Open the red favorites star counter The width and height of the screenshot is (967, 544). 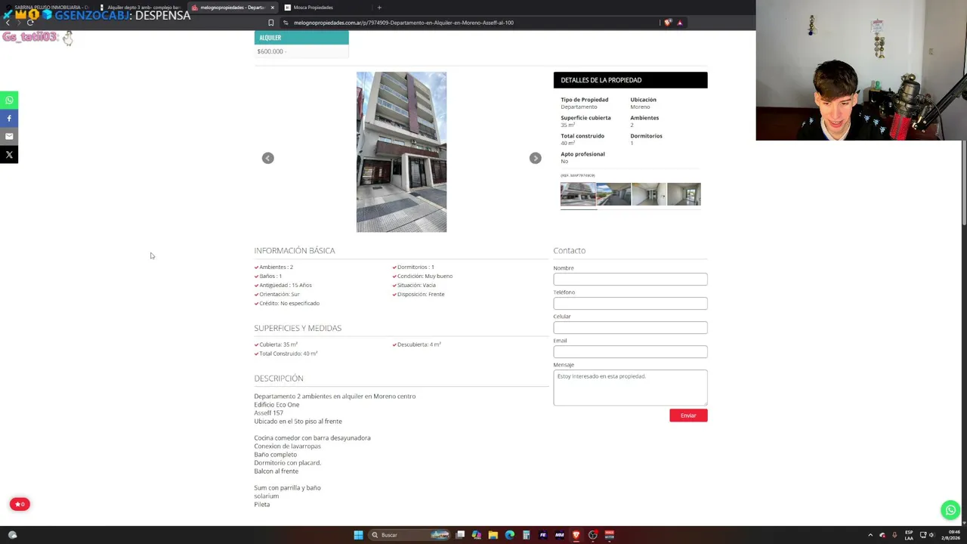click(x=20, y=504)
